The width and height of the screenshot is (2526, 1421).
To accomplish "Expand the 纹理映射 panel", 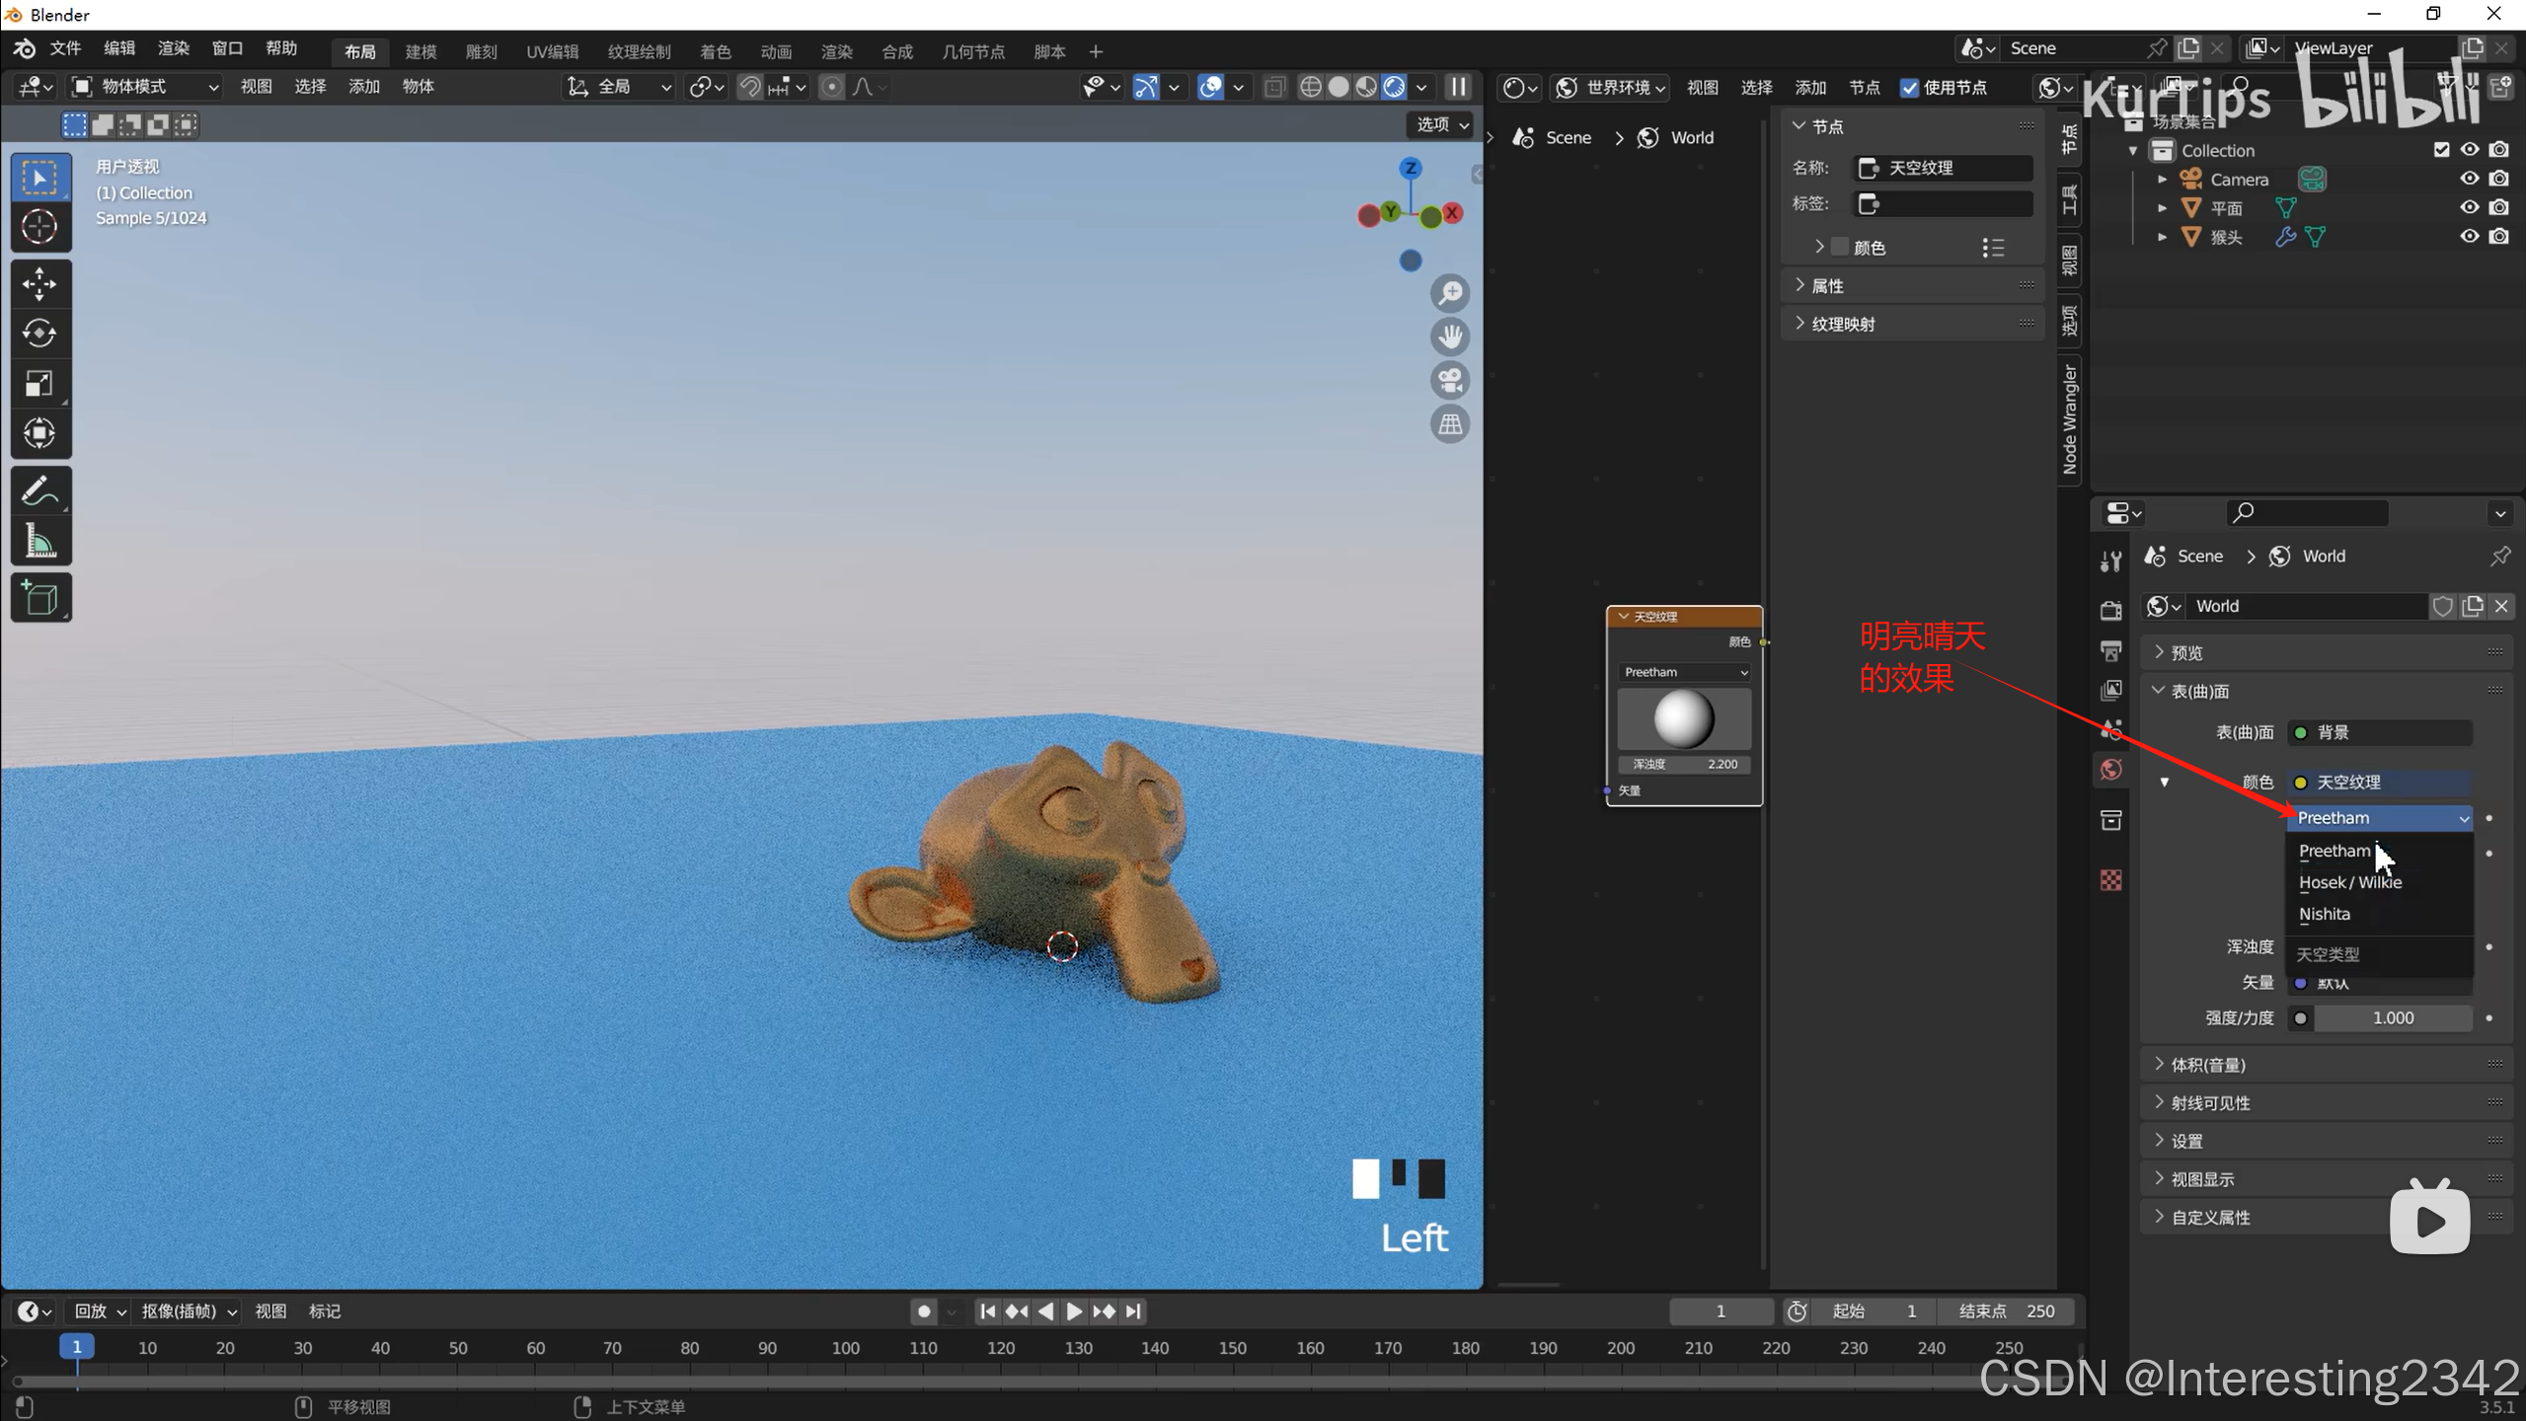I will 1842,324.
